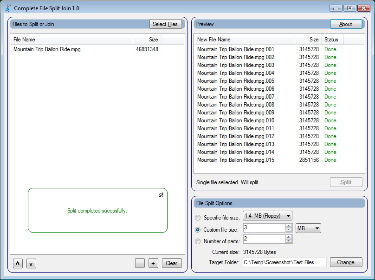Viewport: 375px width, 280px height.
Task: Remove file using the minus button
Action: [x=140, y=263]
